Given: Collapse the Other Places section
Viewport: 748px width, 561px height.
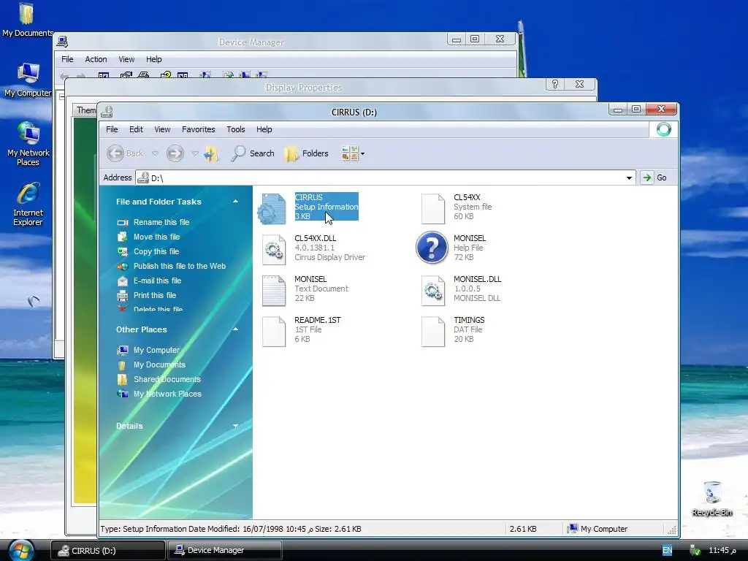Looking at the screenshot, I should coord(235,329).
